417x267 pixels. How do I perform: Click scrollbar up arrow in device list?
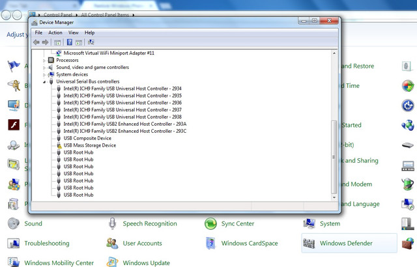point(334,53)
